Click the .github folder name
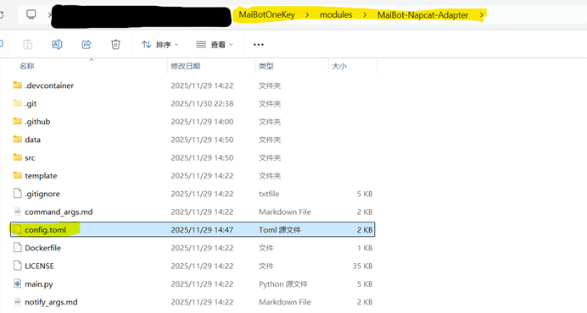Image resolution: width=587 pixels, height=313 pixels. pyautogui.click(x=37, y=121)
